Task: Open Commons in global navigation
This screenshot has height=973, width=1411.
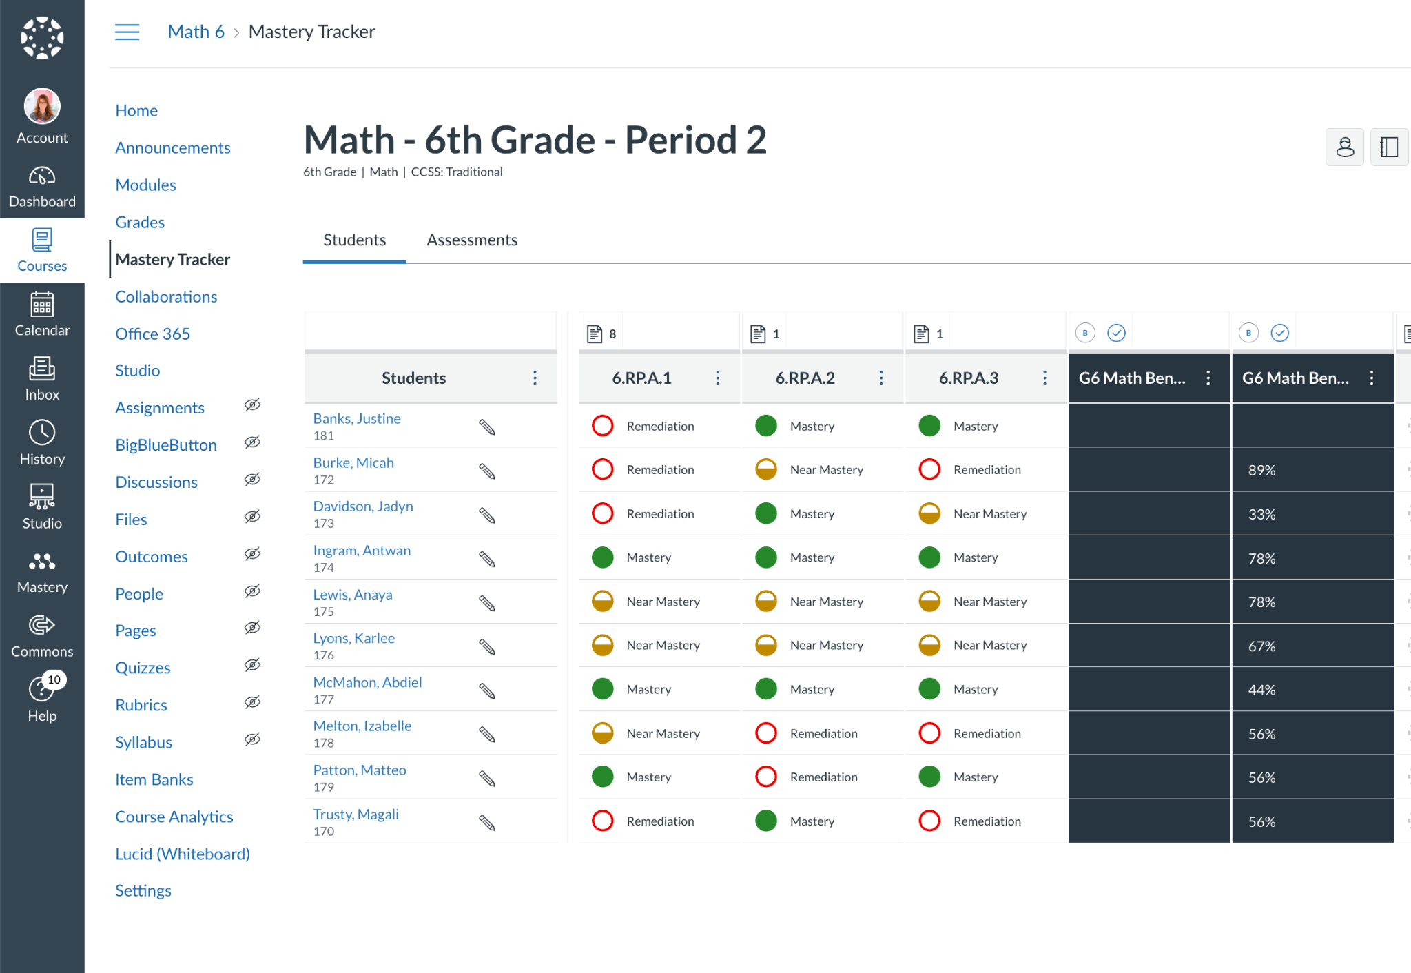Action: point(42,635)
